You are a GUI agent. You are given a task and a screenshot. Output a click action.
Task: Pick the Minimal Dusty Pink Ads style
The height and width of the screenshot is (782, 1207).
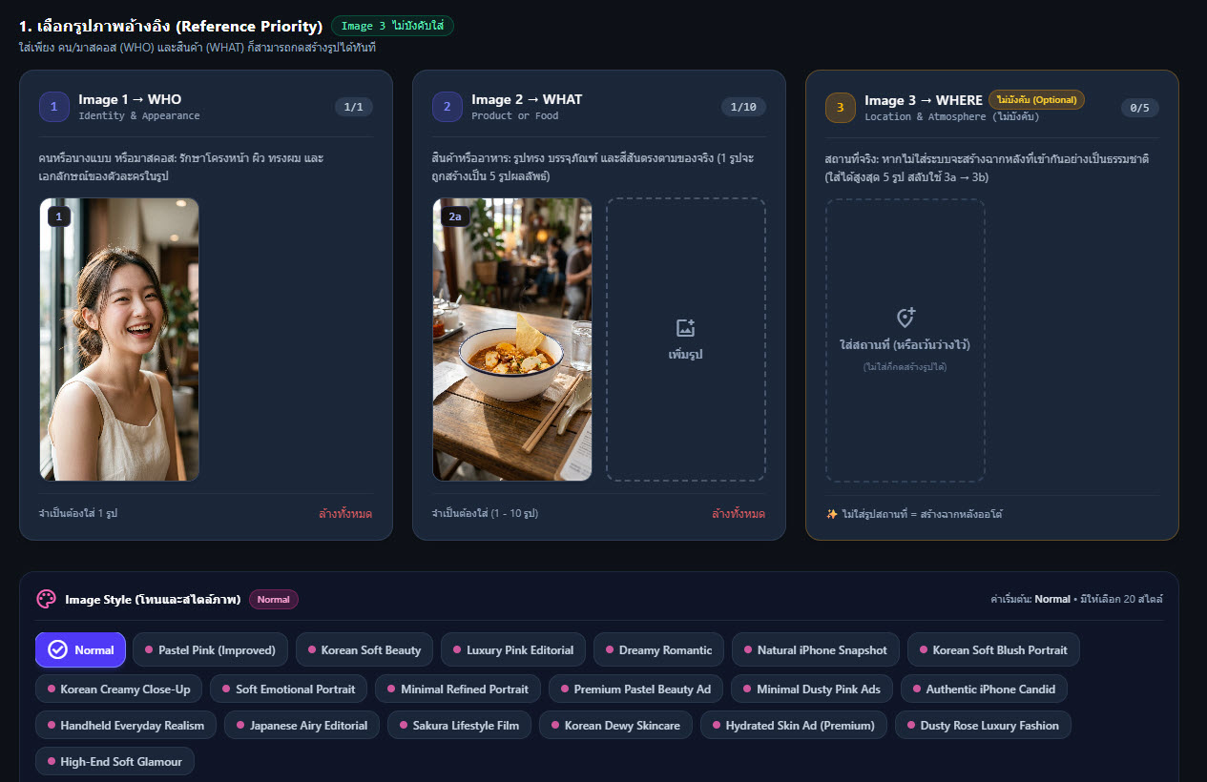[x=812, y=689]
